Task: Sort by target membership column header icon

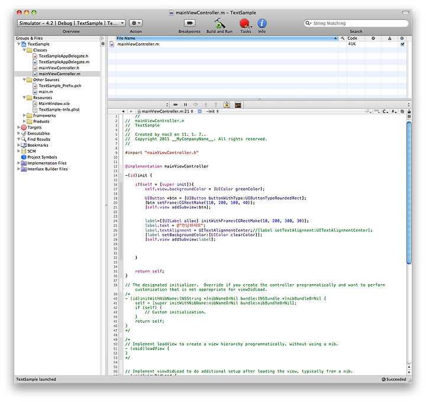Action: pos(402,38)
